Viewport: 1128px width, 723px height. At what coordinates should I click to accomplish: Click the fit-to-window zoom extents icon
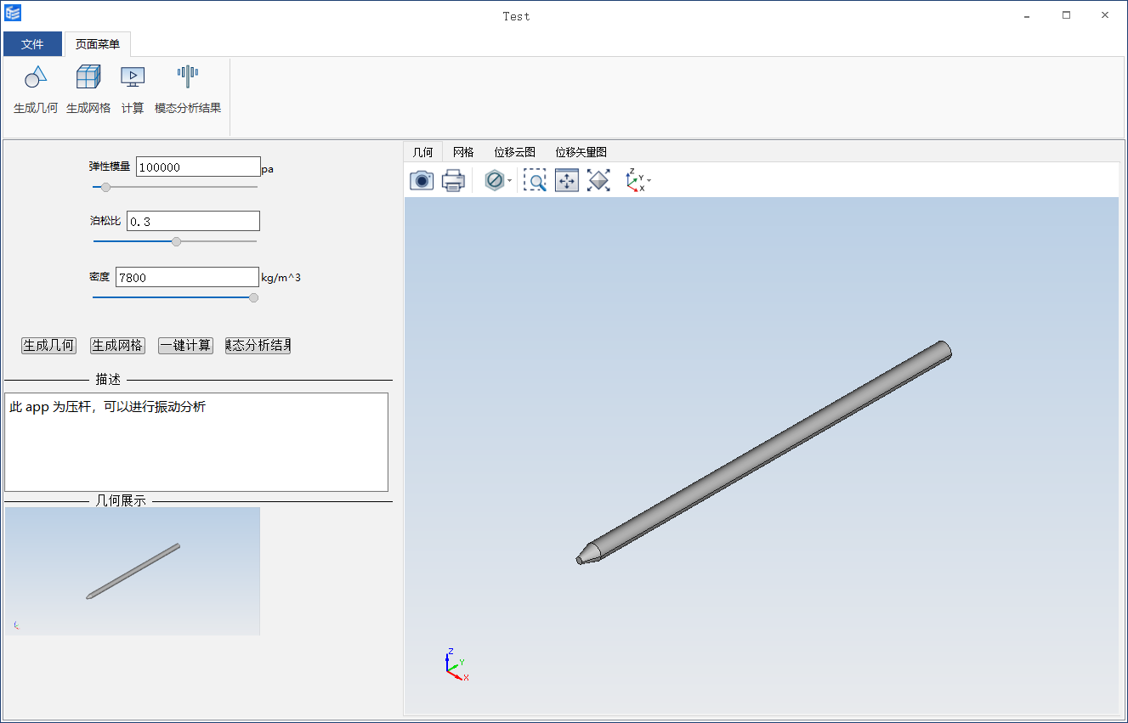coord(598,180)
